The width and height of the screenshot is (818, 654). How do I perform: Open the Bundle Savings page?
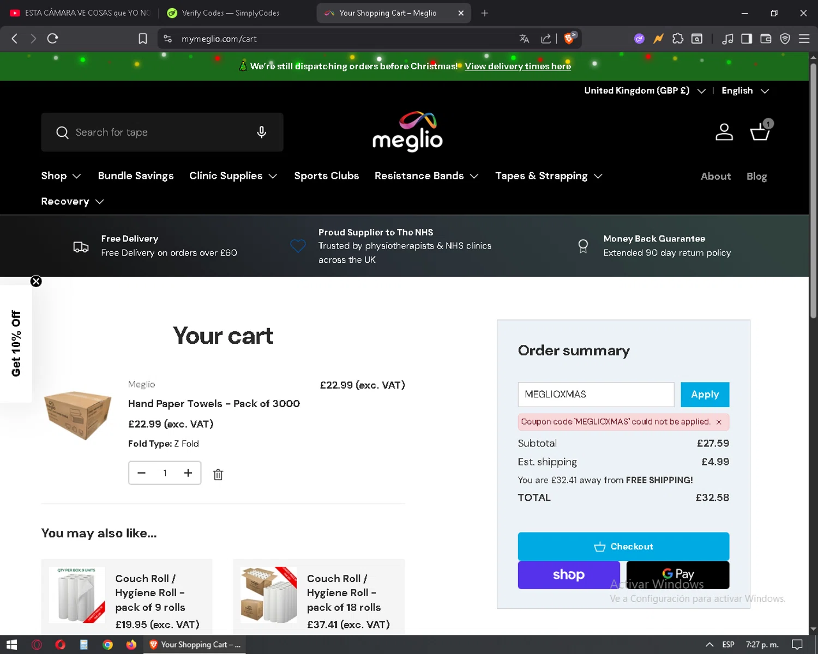[x=136, y=176]
